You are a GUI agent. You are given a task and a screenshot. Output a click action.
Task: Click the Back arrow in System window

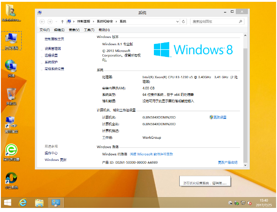tap(42, 22)
